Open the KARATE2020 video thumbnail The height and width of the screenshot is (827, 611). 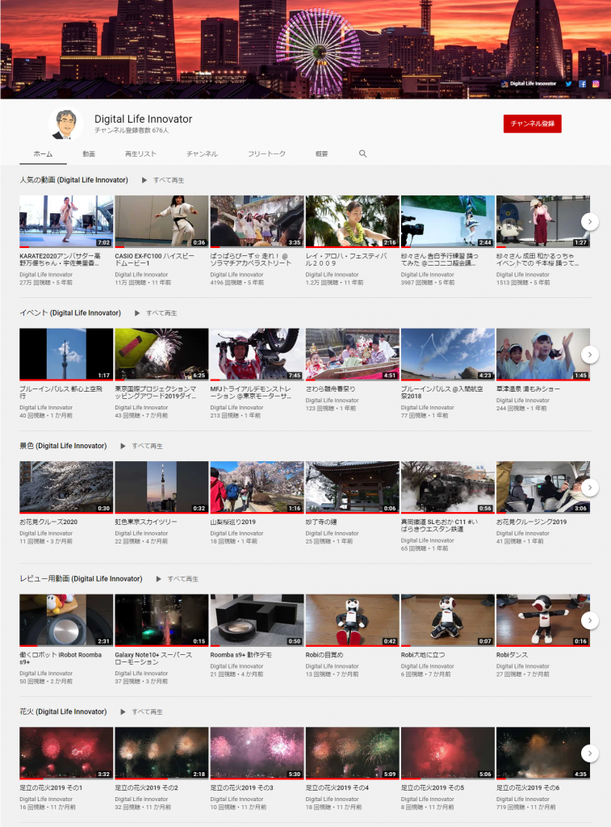pyautogui.click(x=66, y=221)
